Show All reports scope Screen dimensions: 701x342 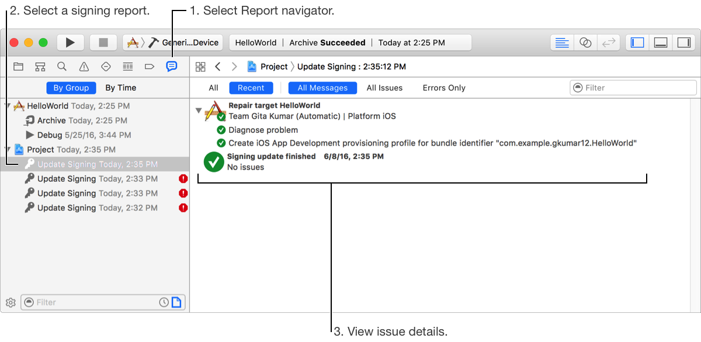pyautogui.click(x=213, y=88)
